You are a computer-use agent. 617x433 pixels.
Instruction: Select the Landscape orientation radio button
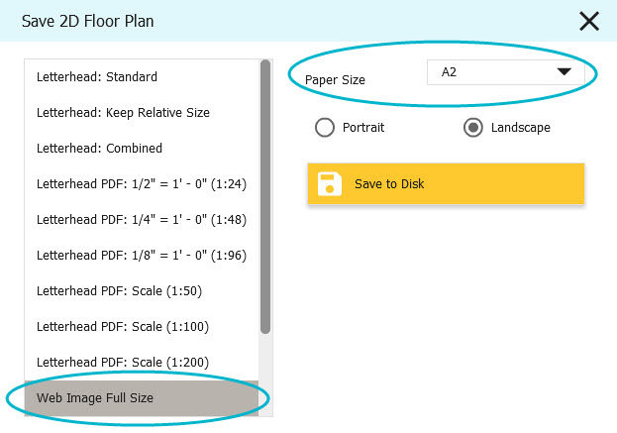click(473, 128)
